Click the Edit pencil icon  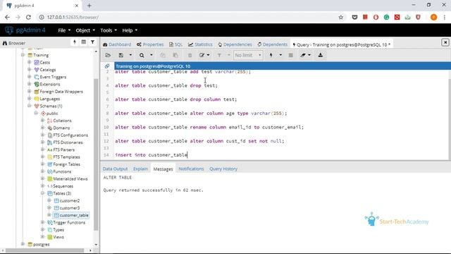[202, 55]
